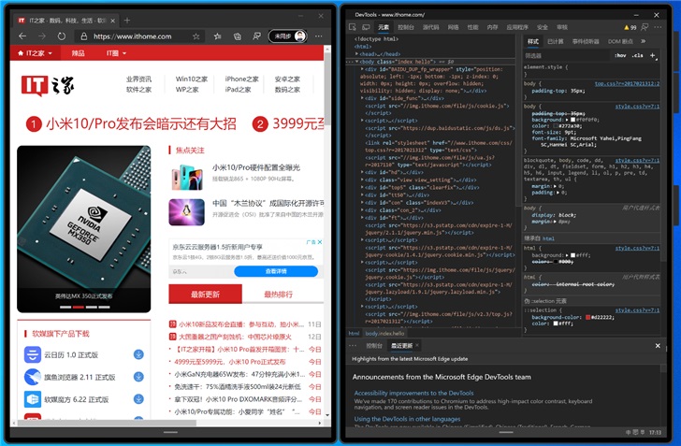Toggle the :hov element state panel
This screenshot has width=681, height=446.
click(x=619, y=55)
